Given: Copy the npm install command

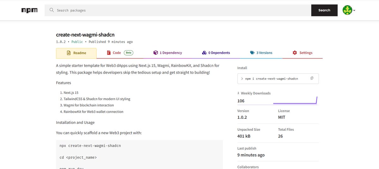Looking at the screenshot, I should coord(312,78).
